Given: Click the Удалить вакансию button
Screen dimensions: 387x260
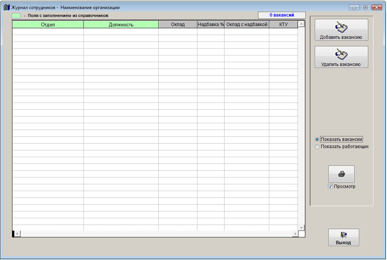Looking at the screenshot, I should [341, 57].
